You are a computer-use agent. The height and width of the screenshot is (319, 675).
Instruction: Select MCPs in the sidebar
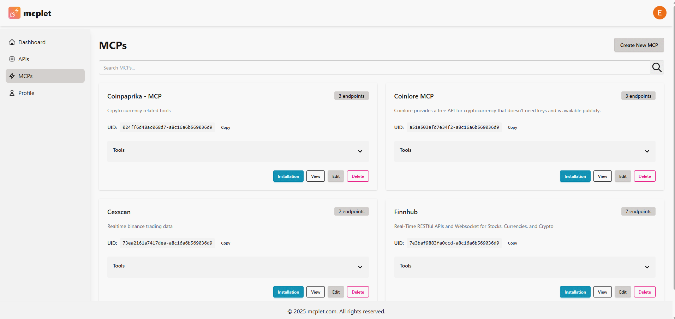(x=45, y=76)
